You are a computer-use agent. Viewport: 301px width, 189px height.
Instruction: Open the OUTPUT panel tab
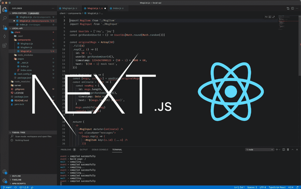[x=84, y=150]
